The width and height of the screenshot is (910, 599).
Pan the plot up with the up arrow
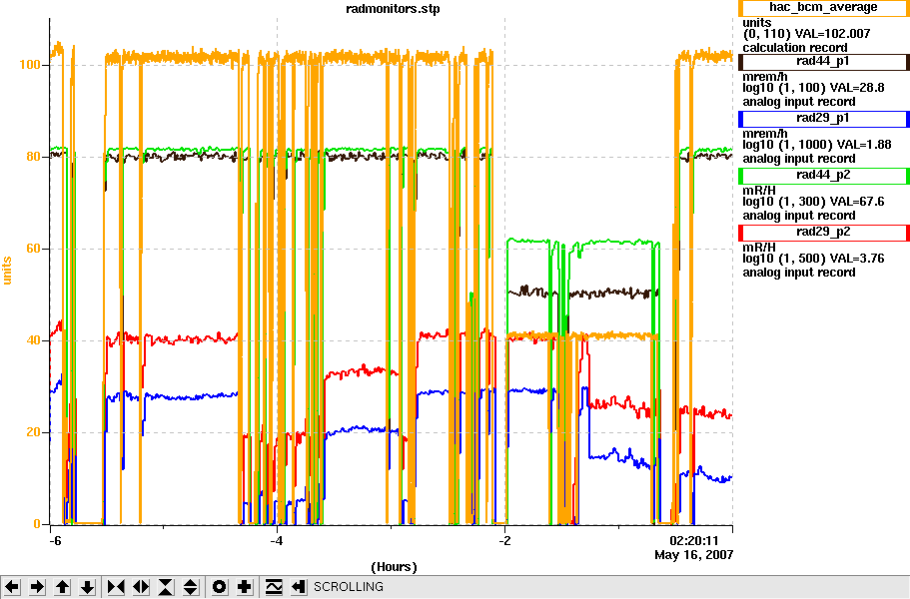62,587
